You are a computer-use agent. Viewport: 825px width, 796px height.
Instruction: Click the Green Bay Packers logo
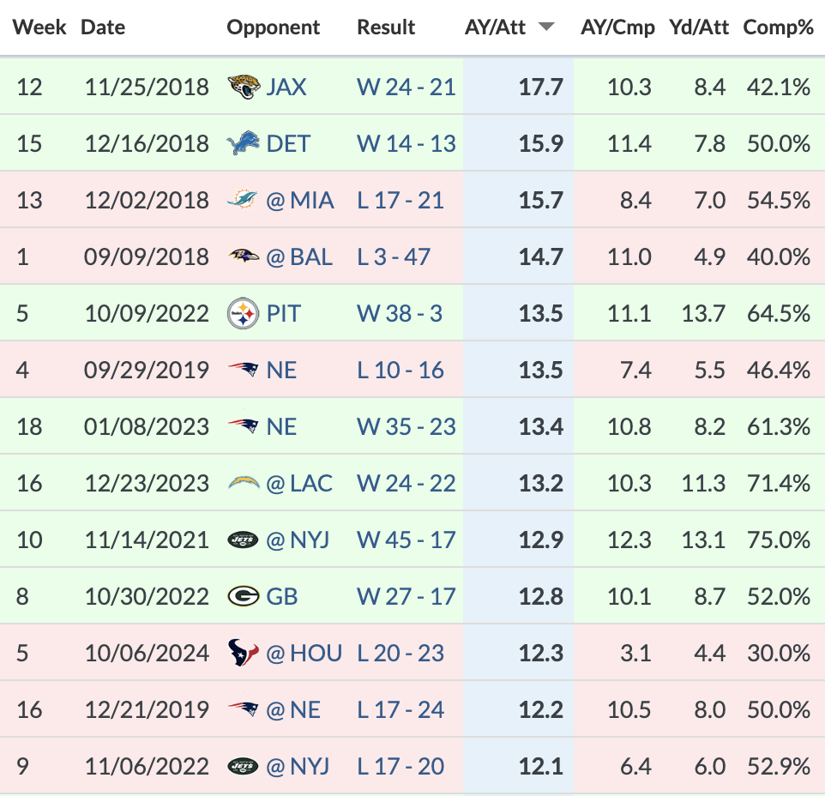(243, 596)
